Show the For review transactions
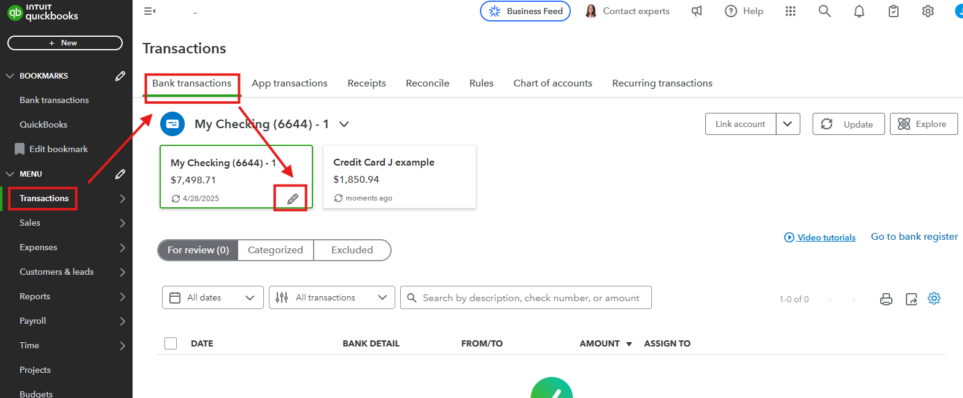This screenshot has height=398, width=963. (x=198, y=250)
